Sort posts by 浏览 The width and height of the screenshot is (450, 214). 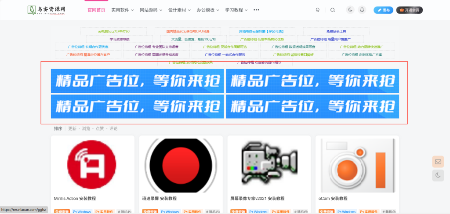pyautogui.click(x=86, y=128)
